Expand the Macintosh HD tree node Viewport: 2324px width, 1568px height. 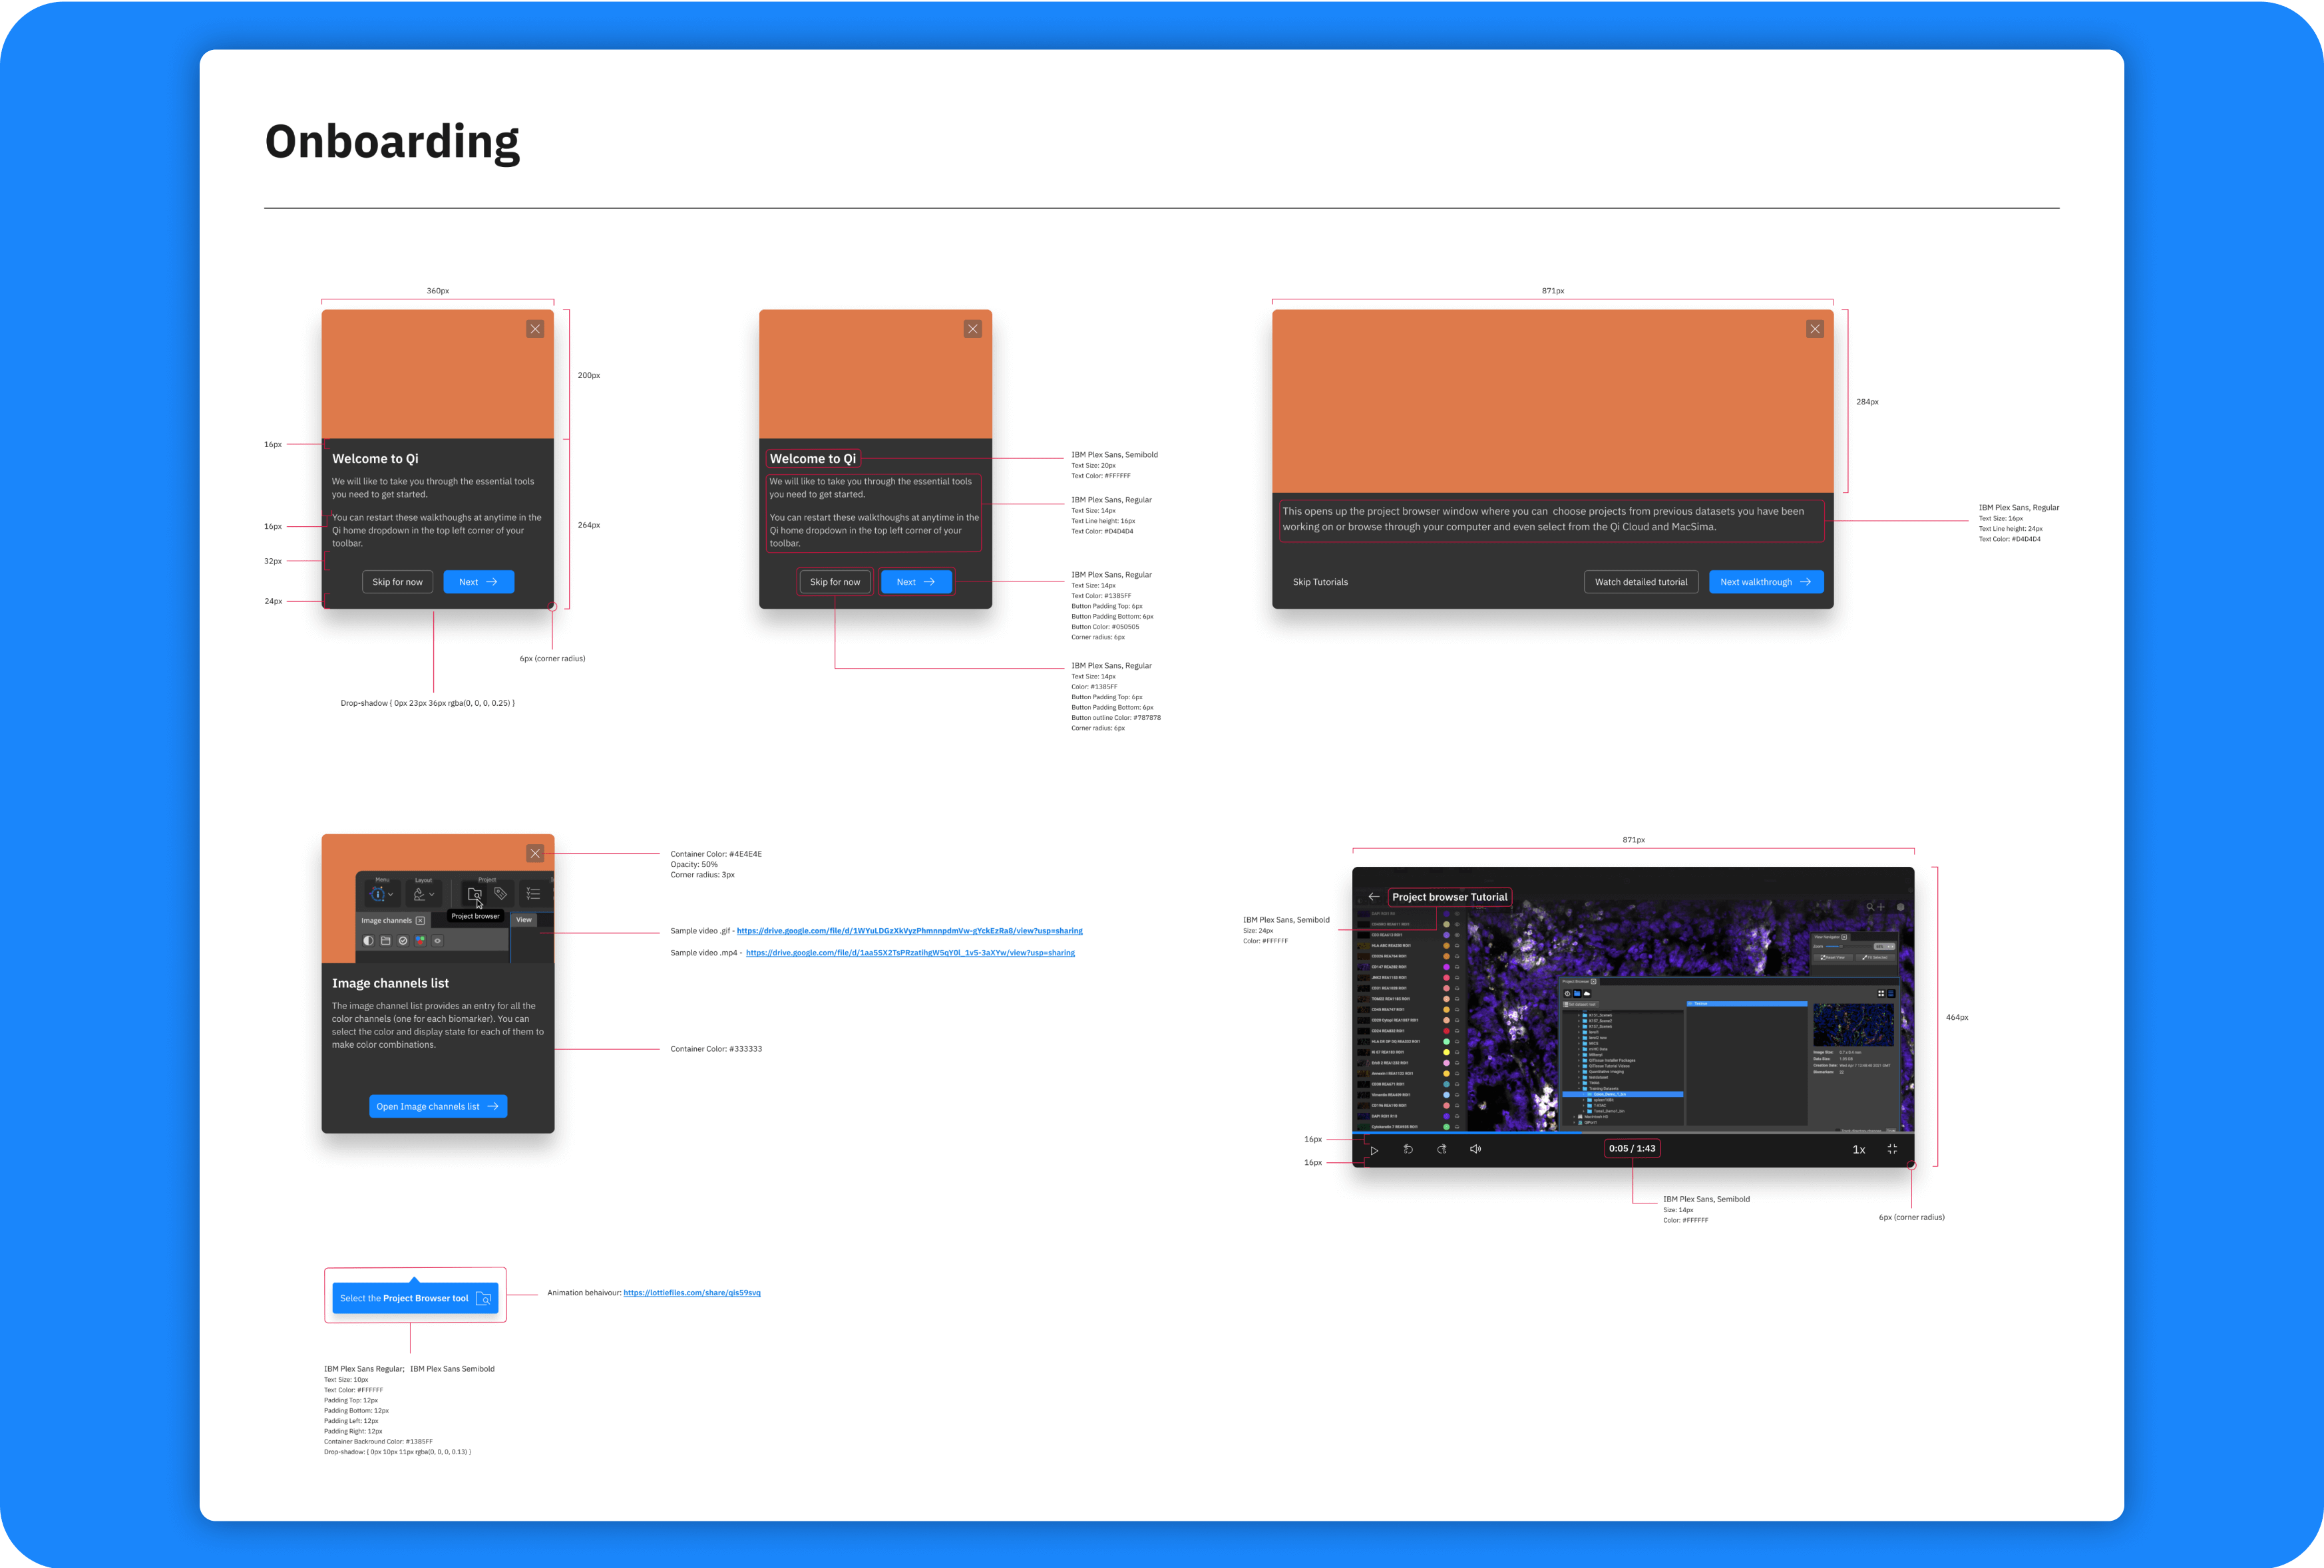[x=1573, y=1116]
